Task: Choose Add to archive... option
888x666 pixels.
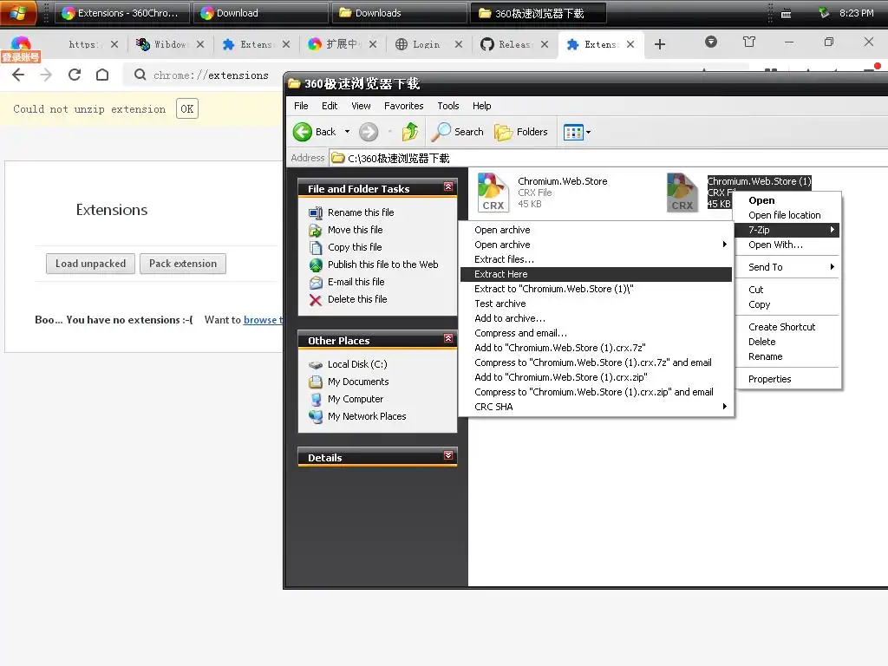Action: (x=595, y=318)
